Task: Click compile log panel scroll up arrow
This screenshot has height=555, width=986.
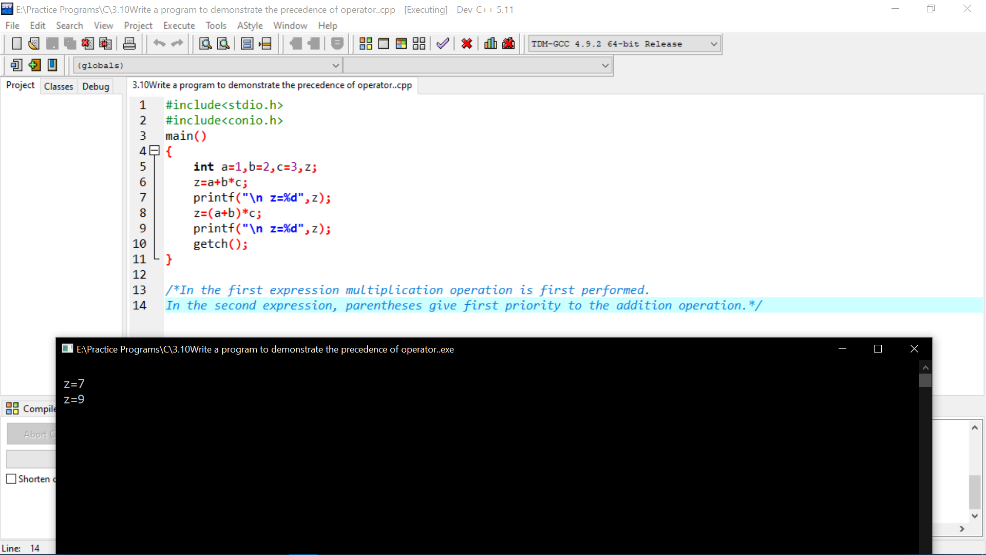Action: click(975, 428)
